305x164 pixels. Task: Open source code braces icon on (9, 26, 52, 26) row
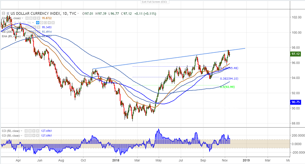coord(45,22)
